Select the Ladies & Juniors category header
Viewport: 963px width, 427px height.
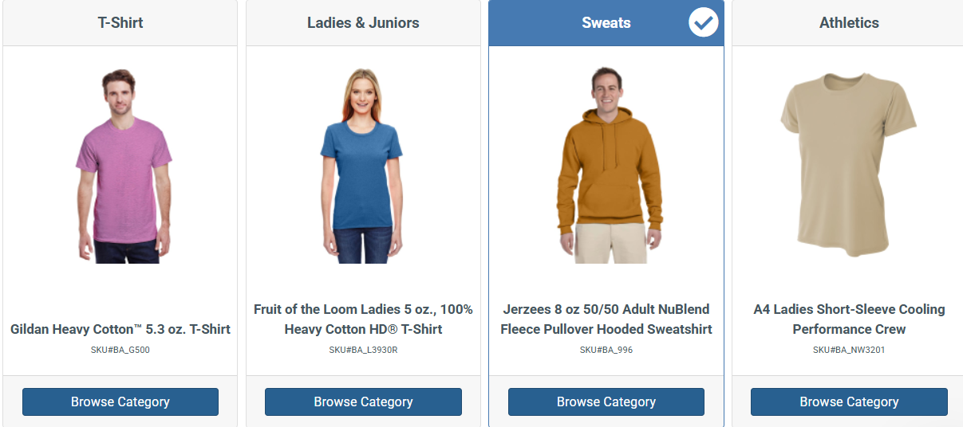[363, 23]
